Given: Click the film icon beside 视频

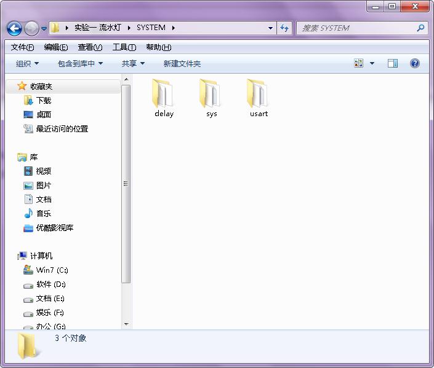Looking at the screenshot, I should click(28, 171).
